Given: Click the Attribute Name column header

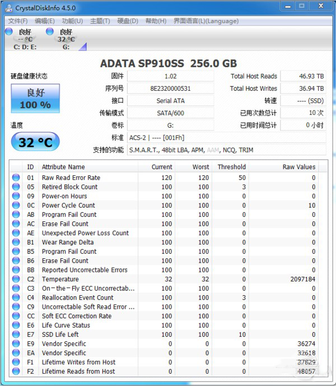Looking at the screenshot, I should pos(88,167).
